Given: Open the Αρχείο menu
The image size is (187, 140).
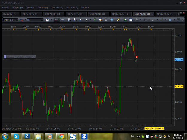Looking at the screenshot, I should tap(6, 7).
